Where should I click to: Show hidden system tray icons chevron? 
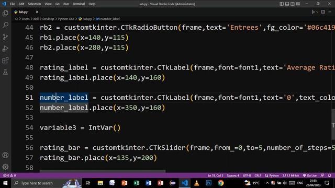coord(267,183)
